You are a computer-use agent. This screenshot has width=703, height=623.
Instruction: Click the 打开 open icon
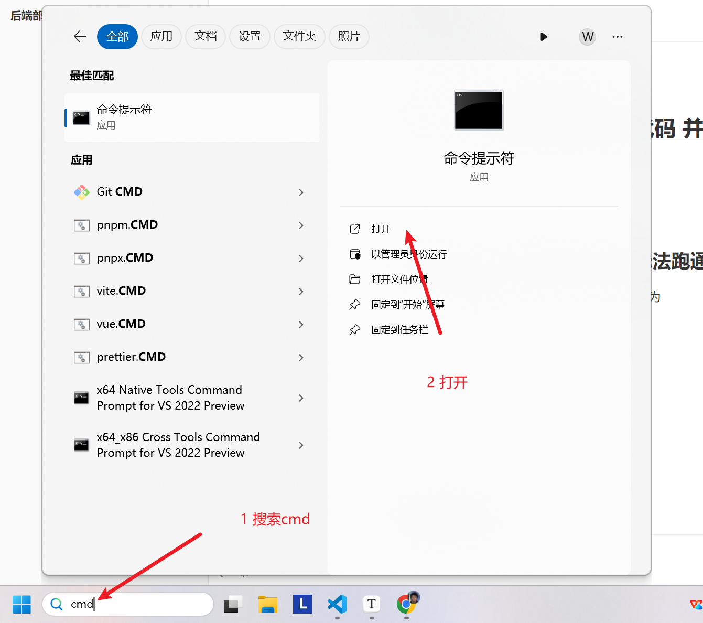(355, 229)
